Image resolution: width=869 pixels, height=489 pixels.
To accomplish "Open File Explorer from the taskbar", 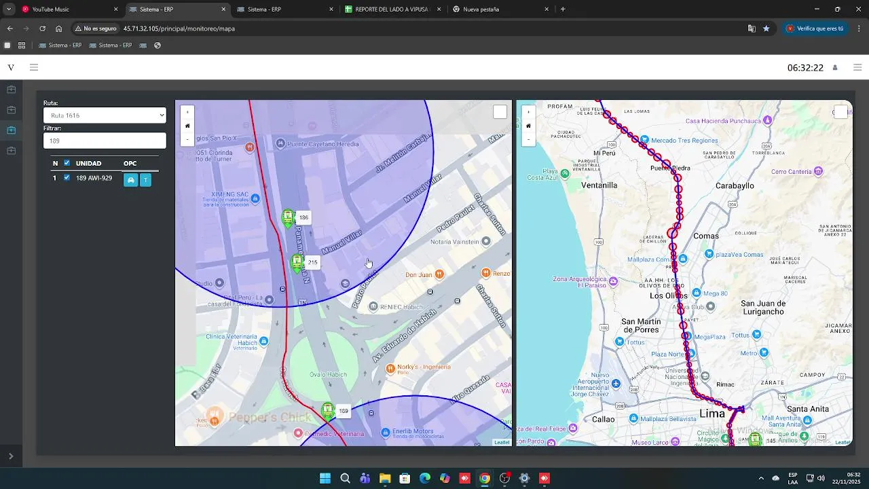I will pos(385,478).
